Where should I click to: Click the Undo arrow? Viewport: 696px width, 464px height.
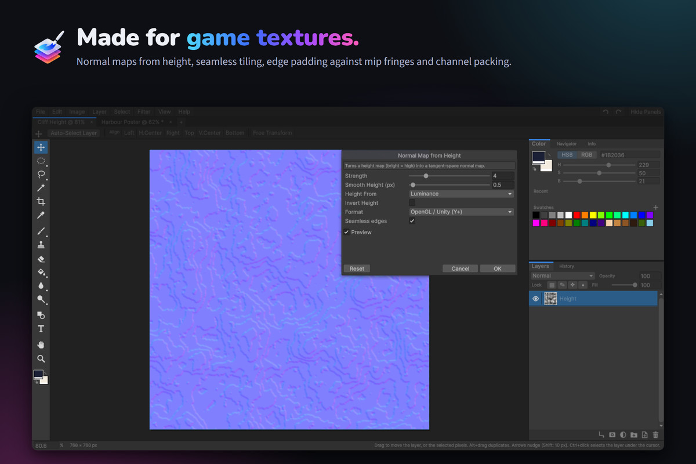606,112
